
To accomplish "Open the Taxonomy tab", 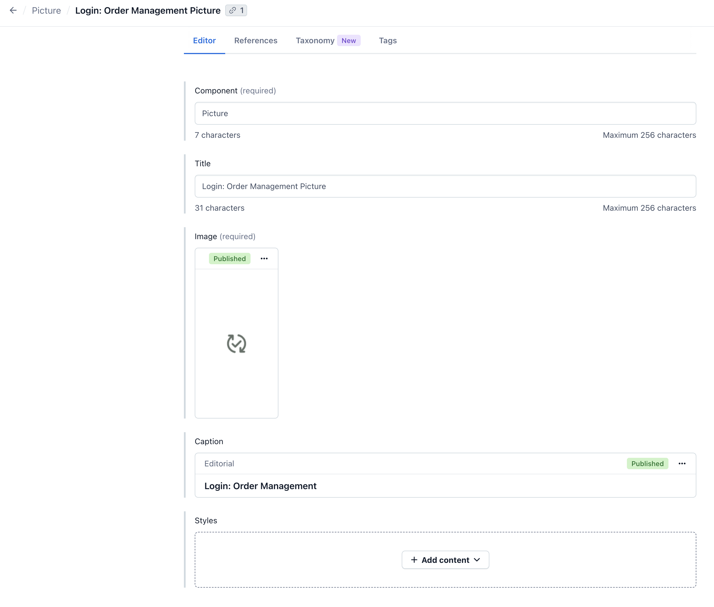I will 315,41.
